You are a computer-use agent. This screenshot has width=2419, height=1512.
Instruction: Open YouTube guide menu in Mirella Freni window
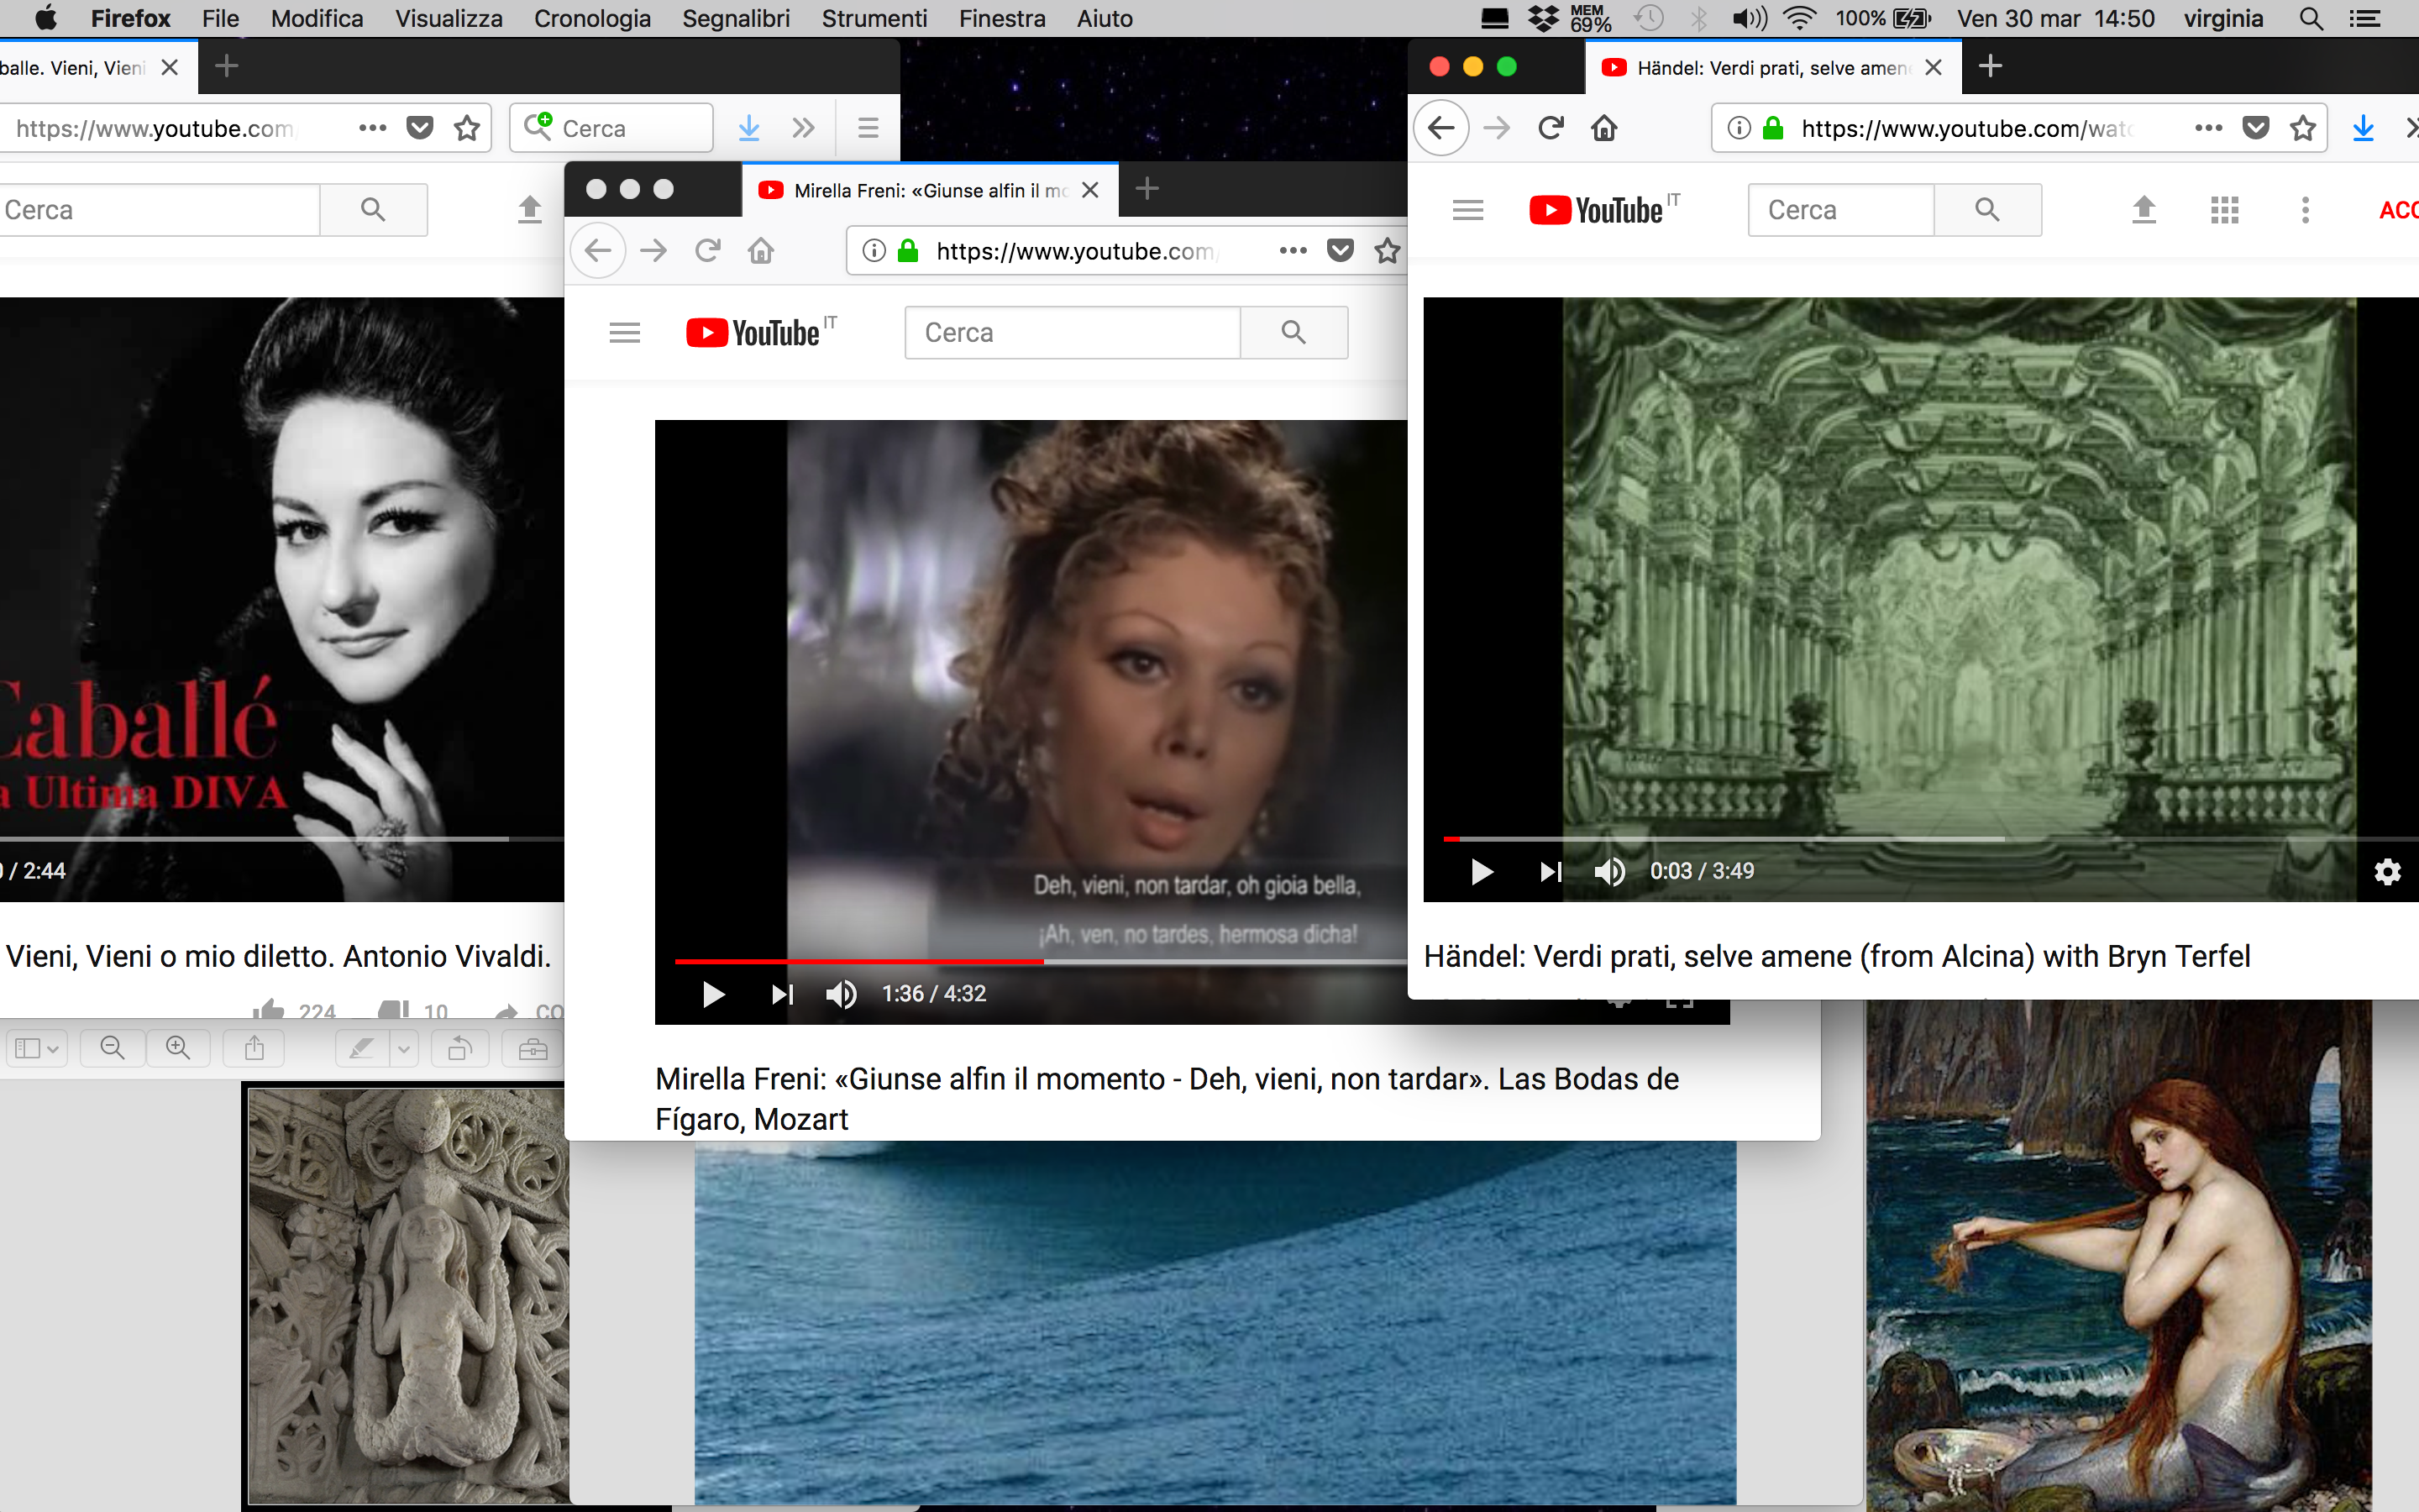tap(625, 333)
